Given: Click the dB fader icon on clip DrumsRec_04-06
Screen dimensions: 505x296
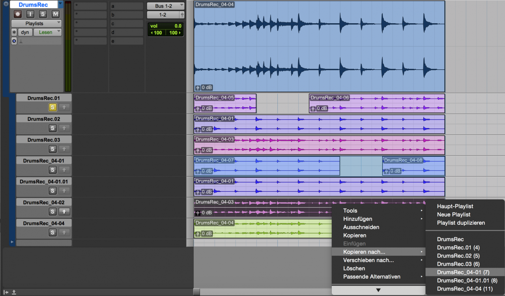Looking at the screenshot, I should pyautogui.click(x=313, y=108).
